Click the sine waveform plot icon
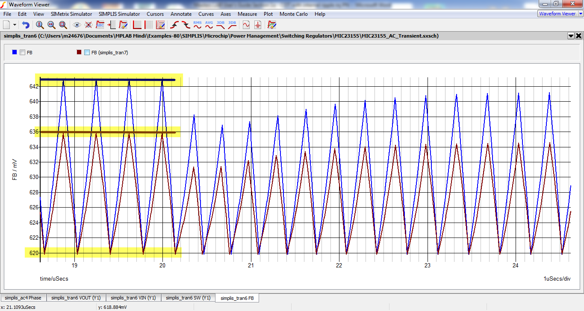Image resolution: width=584 pixels, height=311 pixels. point(246,25)
